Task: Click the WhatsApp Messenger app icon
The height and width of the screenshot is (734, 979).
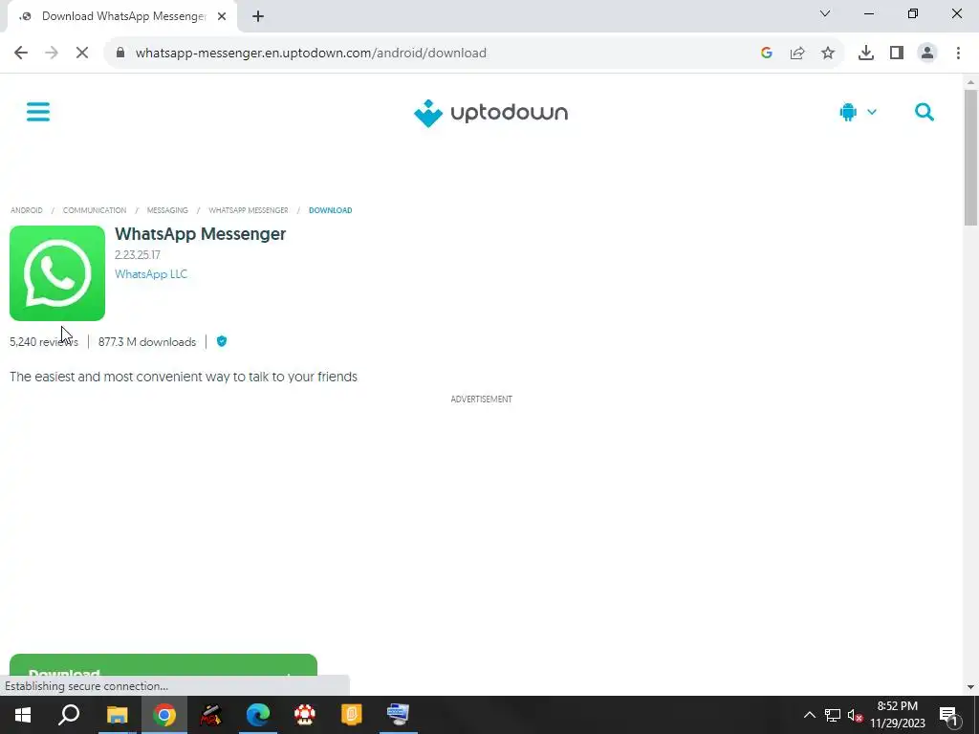Action: pyautogui.click(x=57, y=273)
